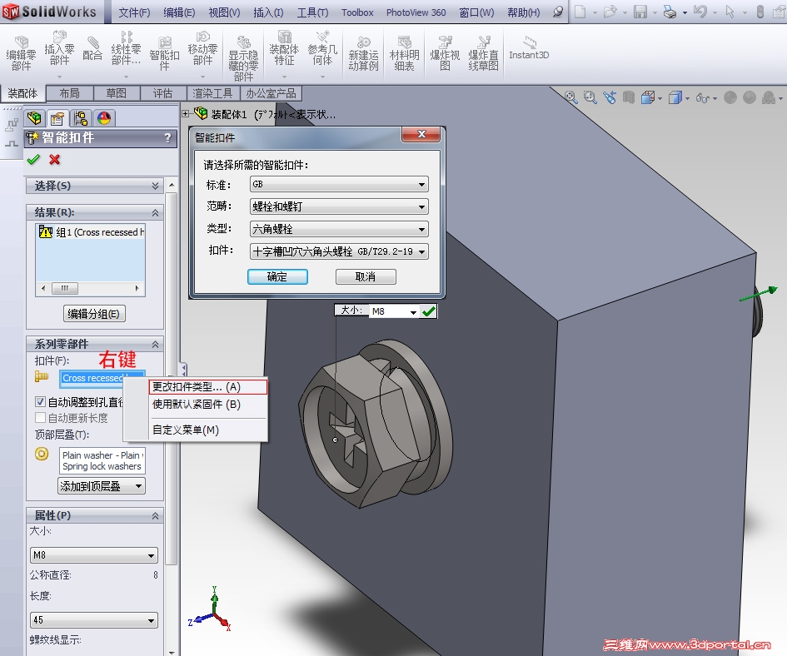Open the 范畴 螺栓和螺钉 dropdown
Image resolution: width=787 pixels, height=656 pixels.
click(x=339, y=206)
